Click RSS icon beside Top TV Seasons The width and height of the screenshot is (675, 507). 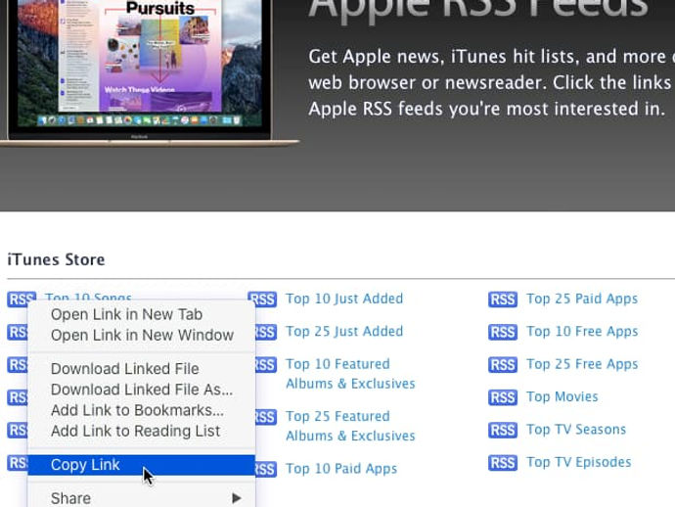(x=503, y=431)
